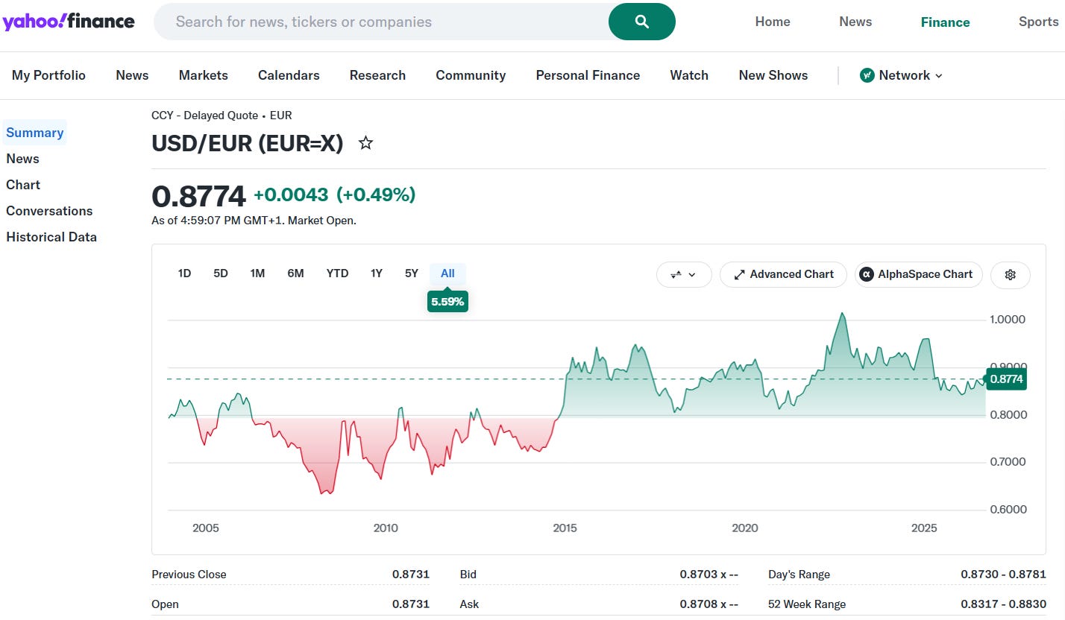Image resolution: width=1065 pixels, height=620 pixels.
Task: Click the 0.8774 price tag on chart
Action: [x=1006, y=379]
